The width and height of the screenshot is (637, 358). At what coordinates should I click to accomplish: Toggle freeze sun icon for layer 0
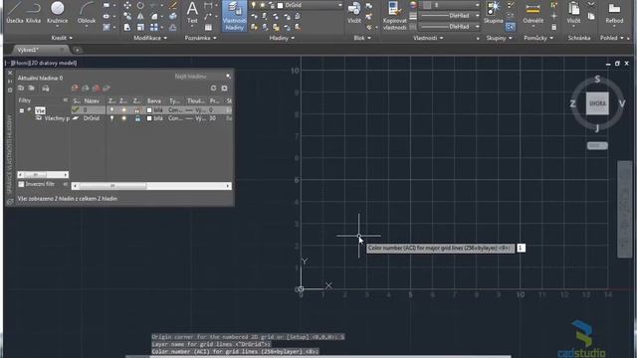point(124,110)
